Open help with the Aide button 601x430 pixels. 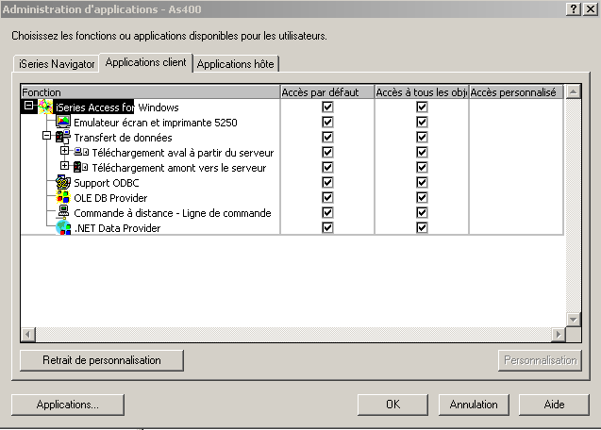point(554,405)
